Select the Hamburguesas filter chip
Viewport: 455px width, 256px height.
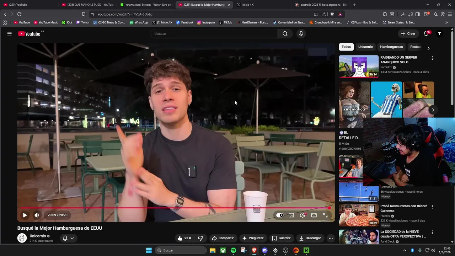tap(391, 47)
